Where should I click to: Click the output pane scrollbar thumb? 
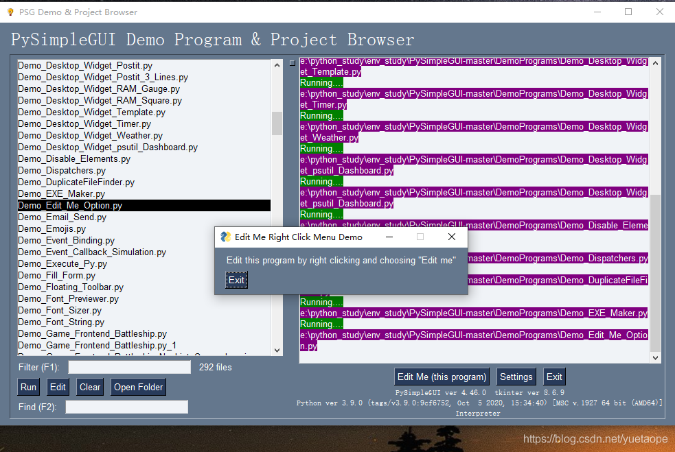click(655, 273)
